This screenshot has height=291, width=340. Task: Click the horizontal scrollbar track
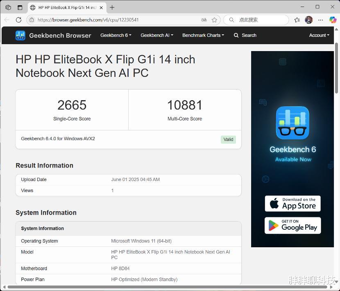(x=167, y=287)
